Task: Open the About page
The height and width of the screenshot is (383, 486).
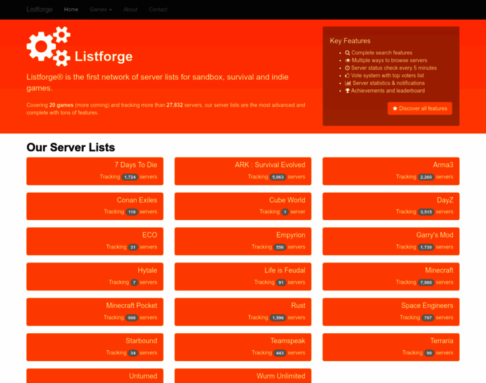Action: (130, 10)
